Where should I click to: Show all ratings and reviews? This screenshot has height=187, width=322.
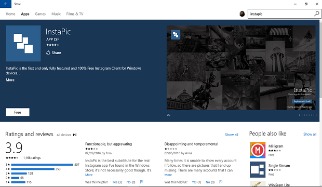(232, 135)
